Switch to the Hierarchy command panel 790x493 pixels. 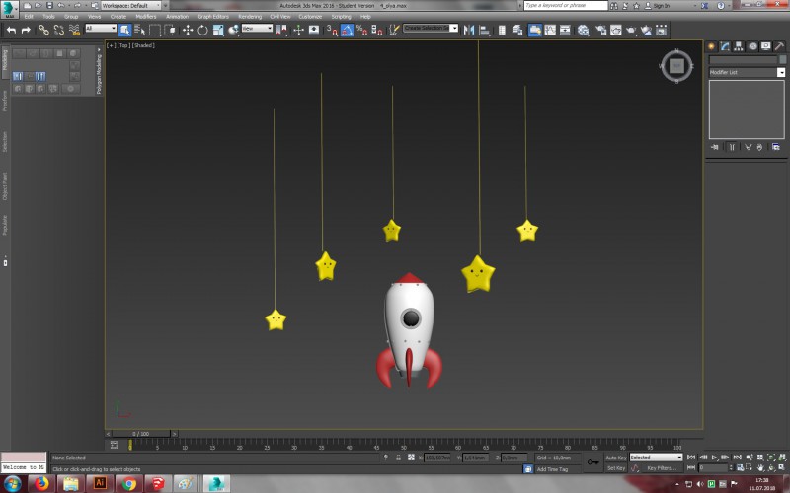[738, 46]
